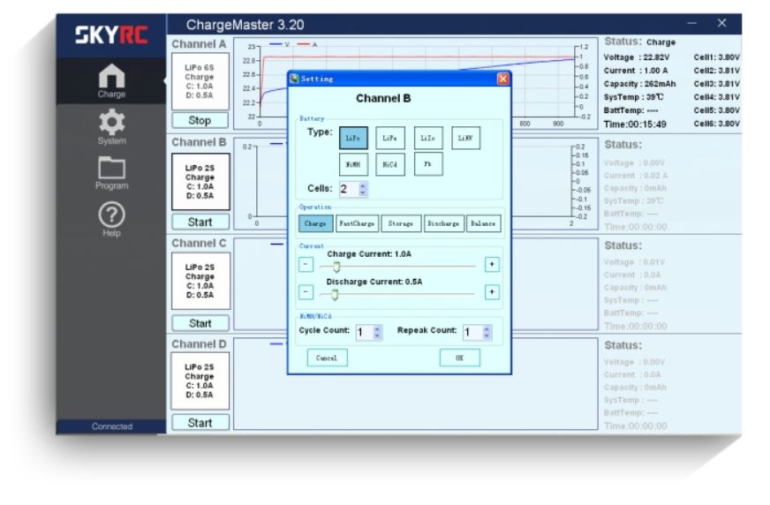Open the Help question mark icon
The image size is (770, 505).
click(x=111, y=219)
